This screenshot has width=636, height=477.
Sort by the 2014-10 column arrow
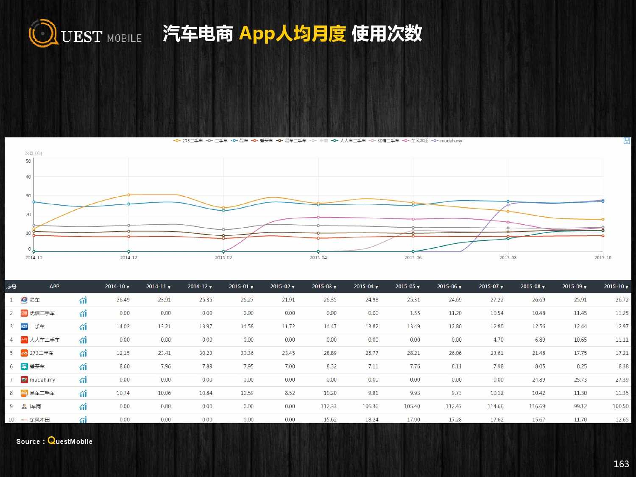coord(128,287)
